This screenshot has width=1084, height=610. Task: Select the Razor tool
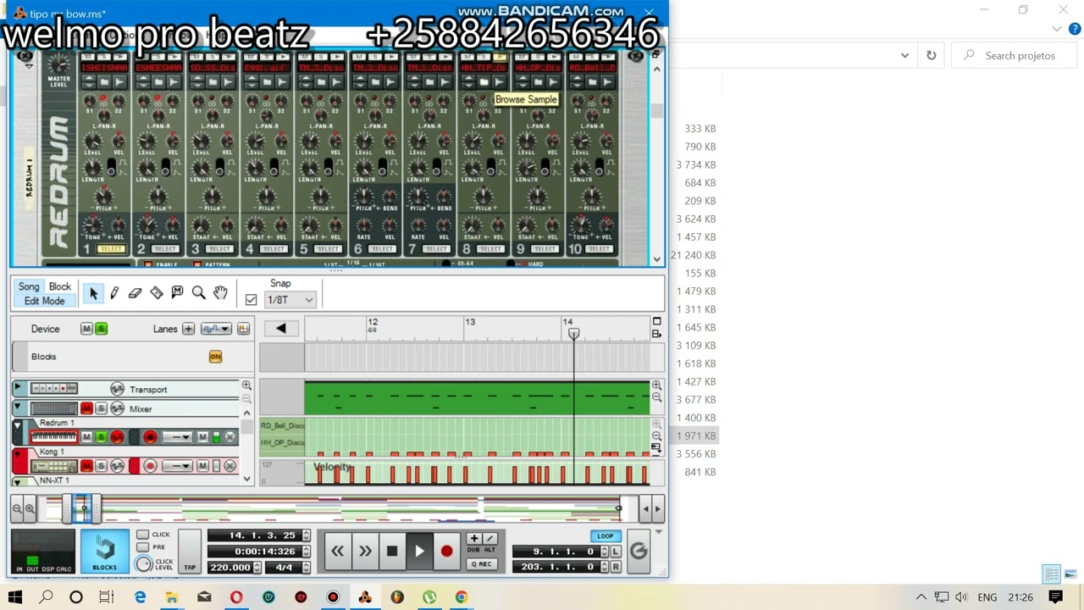157,293
